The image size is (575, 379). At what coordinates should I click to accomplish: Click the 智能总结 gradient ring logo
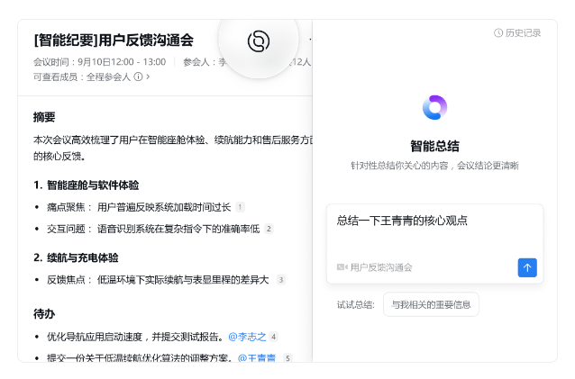pos(434,108)
